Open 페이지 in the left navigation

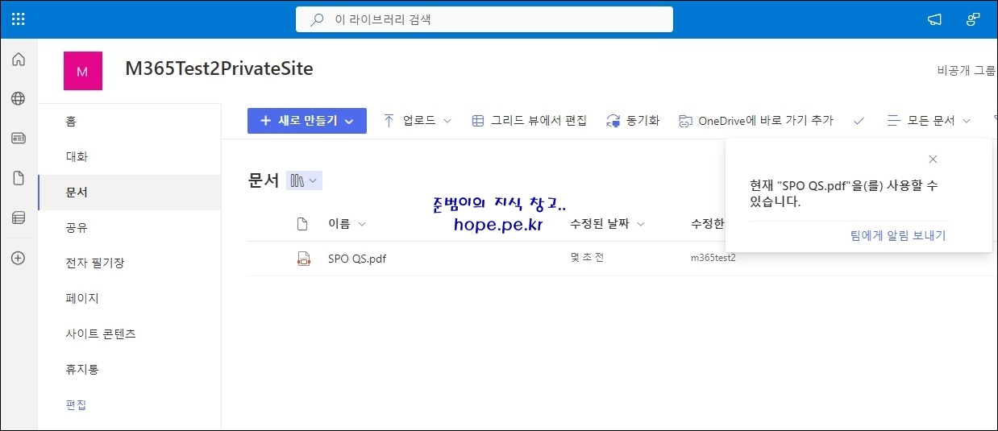tap(130, 298)
